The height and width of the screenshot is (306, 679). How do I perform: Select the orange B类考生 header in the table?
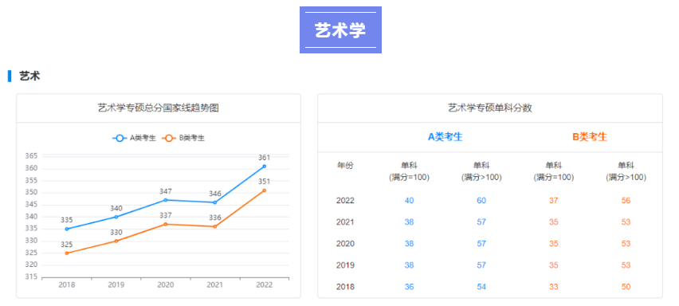point(590,137)
